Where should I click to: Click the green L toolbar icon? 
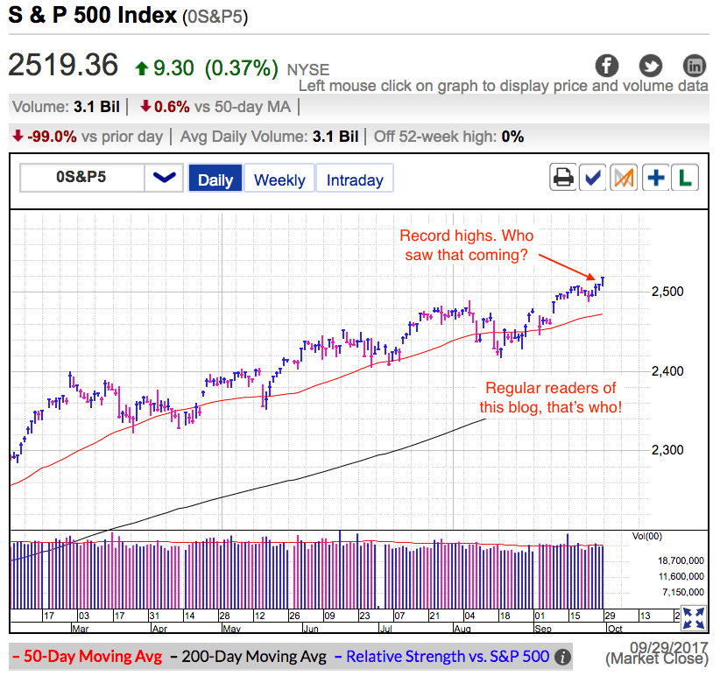click(x=685, y=177)
